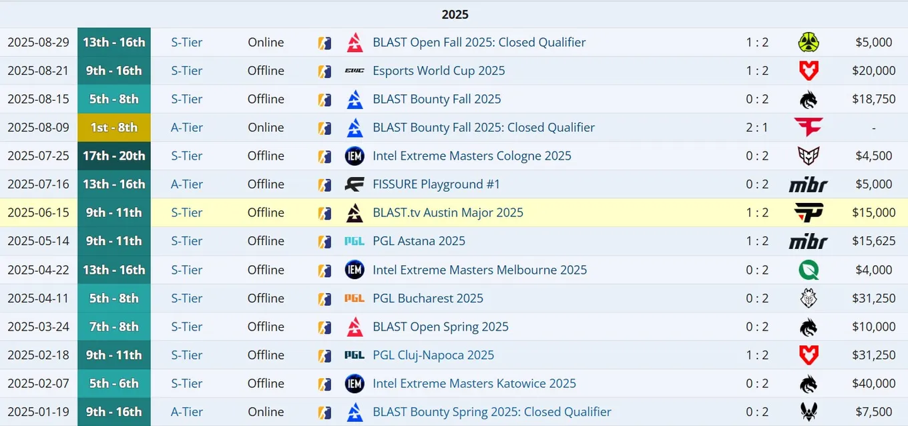908x426 pixels.
Task: Click Team Spirit logo in IEM Katowice row
Action: click(809, 384)
